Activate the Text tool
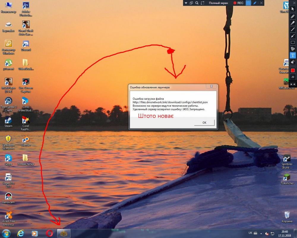The image size is (297, 238). click(x=293, y=55)
